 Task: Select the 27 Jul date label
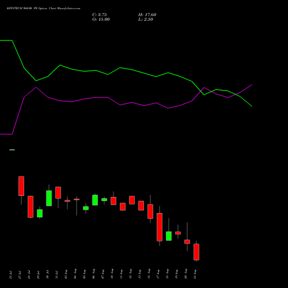tap(20, 275)
